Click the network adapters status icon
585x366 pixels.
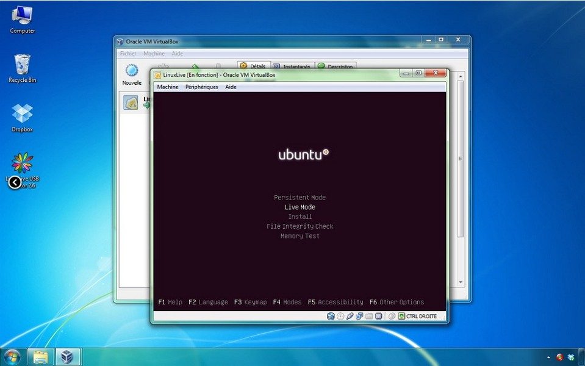click(x=359, y=316)
